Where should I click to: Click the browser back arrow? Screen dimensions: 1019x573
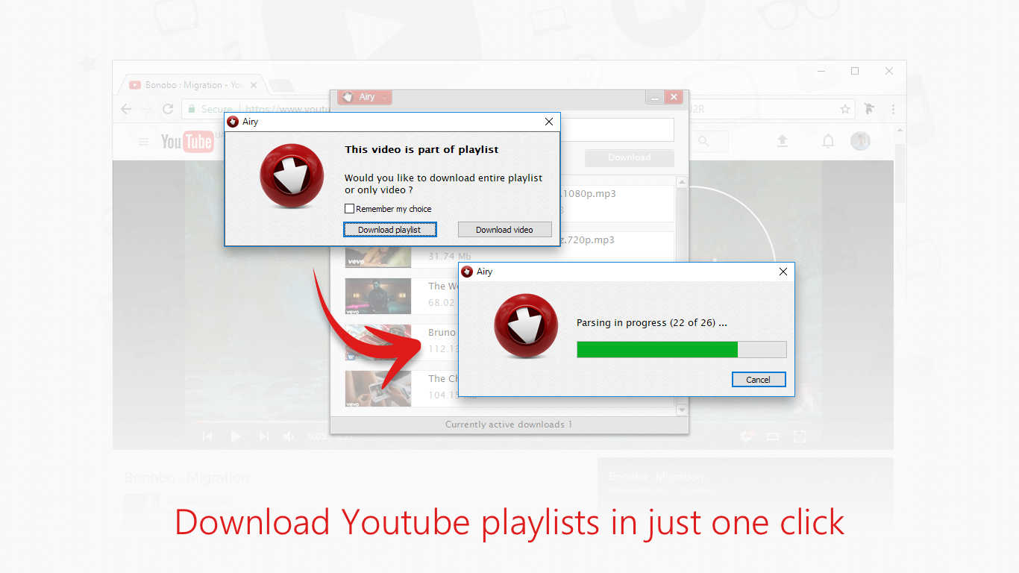[126, 109]
